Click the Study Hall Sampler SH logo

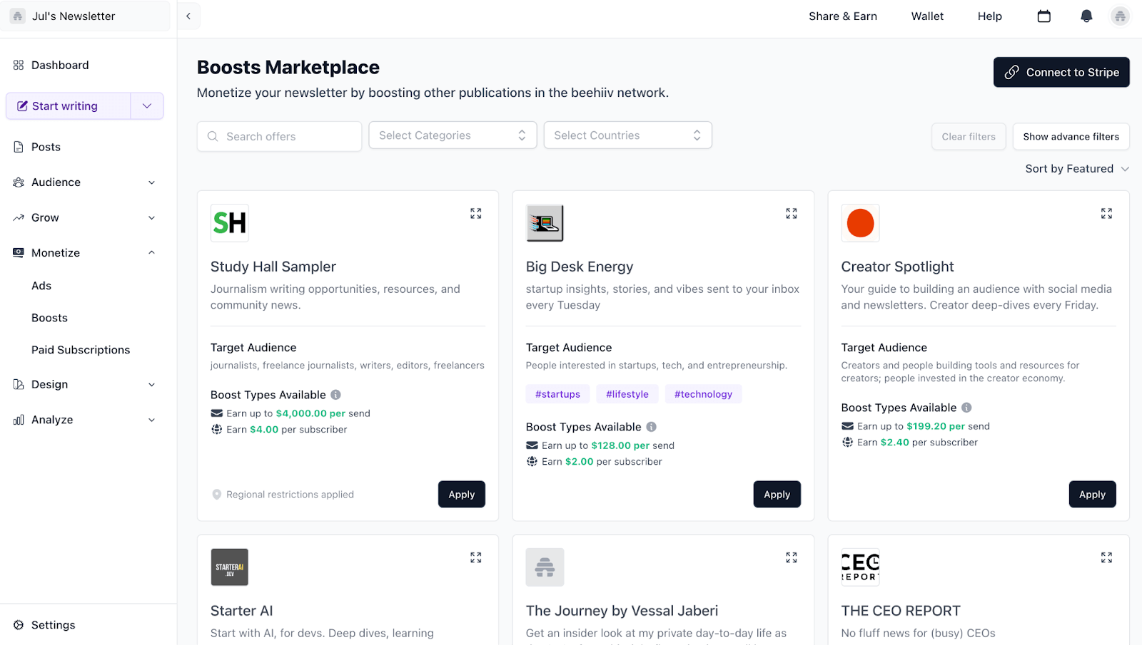coord(230,223)
